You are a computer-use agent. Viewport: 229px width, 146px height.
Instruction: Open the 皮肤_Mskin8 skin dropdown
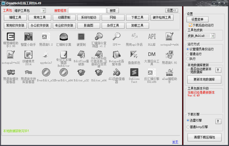(213, 36)
